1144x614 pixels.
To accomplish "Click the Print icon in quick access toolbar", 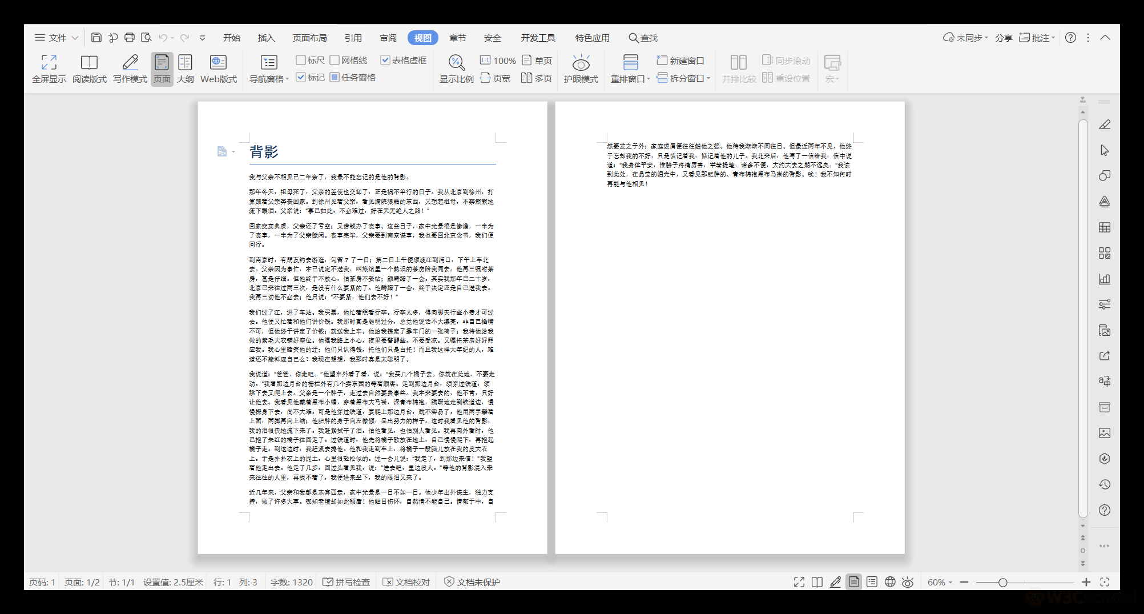I will 130,38.
